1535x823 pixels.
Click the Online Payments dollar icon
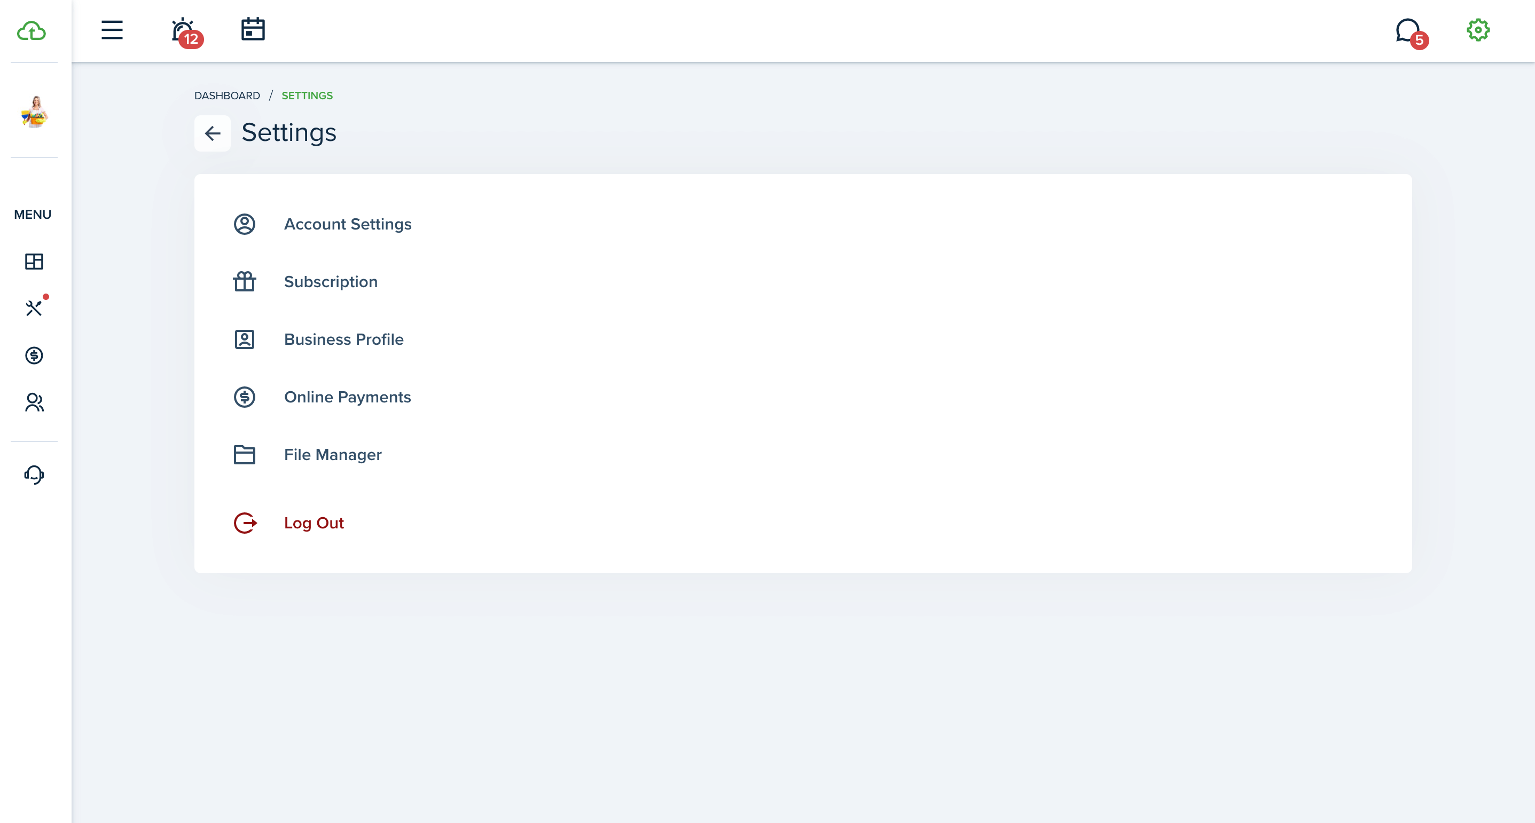point(244,397)
